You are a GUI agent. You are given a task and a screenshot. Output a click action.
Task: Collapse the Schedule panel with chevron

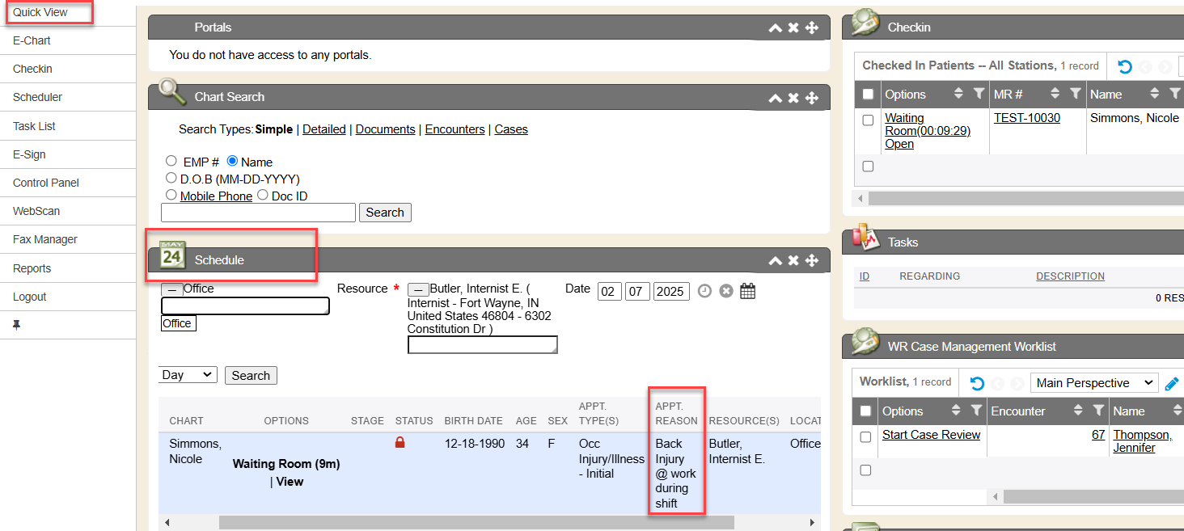[775, 261]
